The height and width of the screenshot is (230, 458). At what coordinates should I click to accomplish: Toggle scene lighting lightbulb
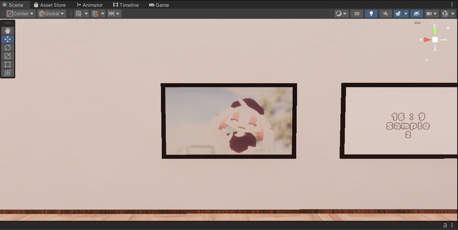point(371,14)
